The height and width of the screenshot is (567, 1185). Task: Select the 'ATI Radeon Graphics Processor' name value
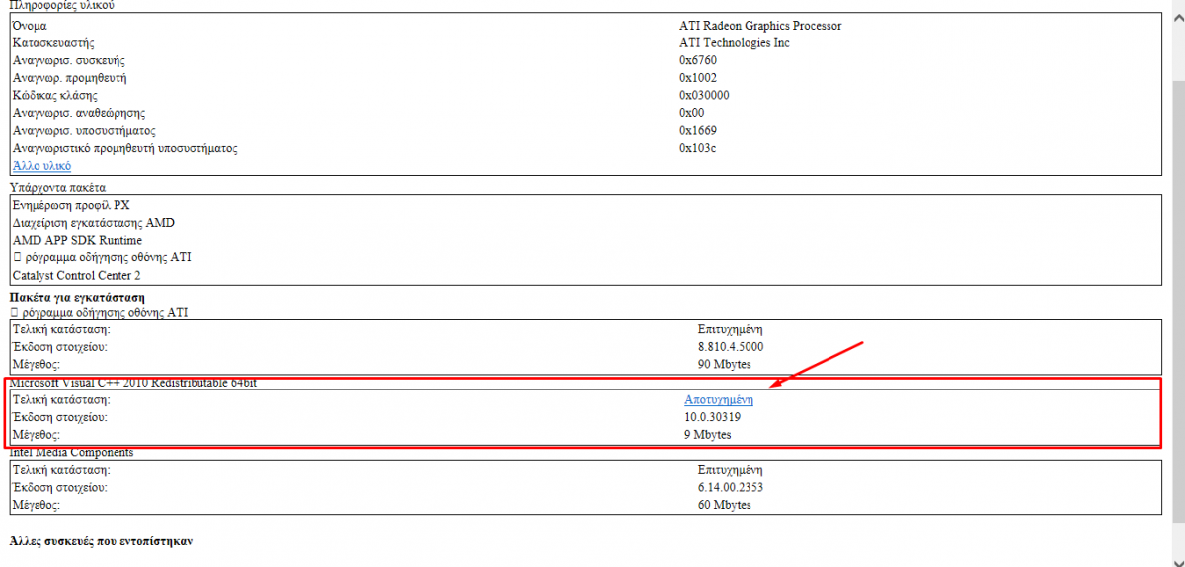(760, 26)
